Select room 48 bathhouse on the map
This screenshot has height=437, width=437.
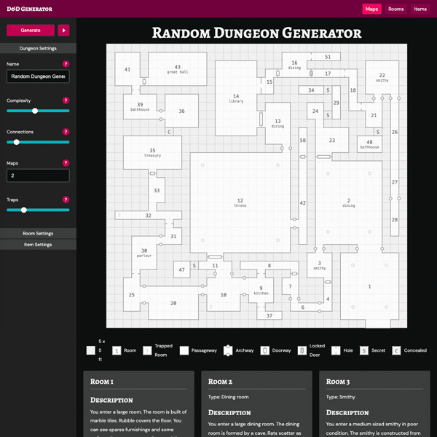click(x=369, y=144)
